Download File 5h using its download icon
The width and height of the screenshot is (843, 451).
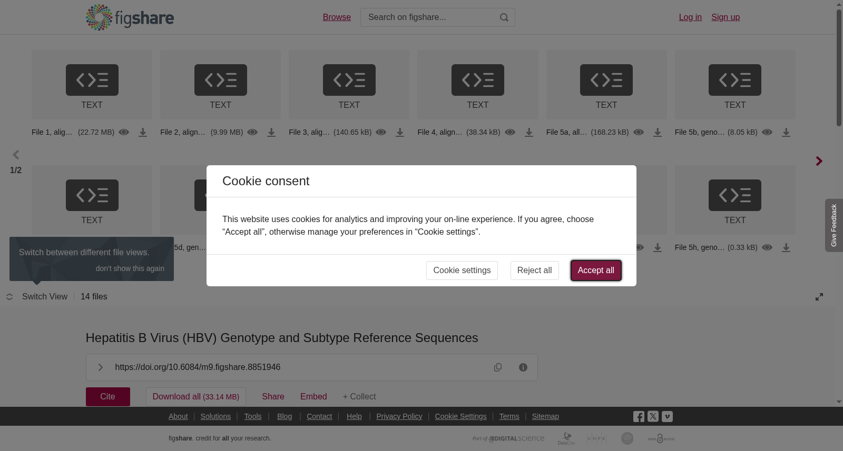coord(786,248)
